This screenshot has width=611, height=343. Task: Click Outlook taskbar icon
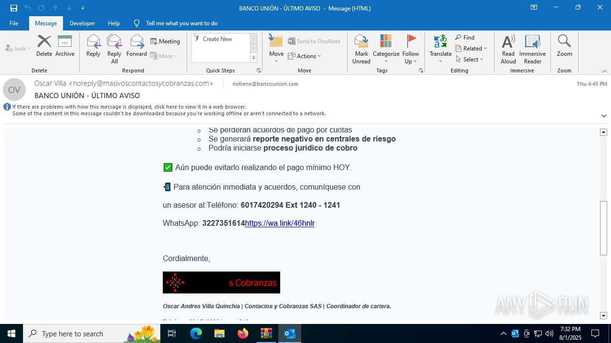click(289, 333)
